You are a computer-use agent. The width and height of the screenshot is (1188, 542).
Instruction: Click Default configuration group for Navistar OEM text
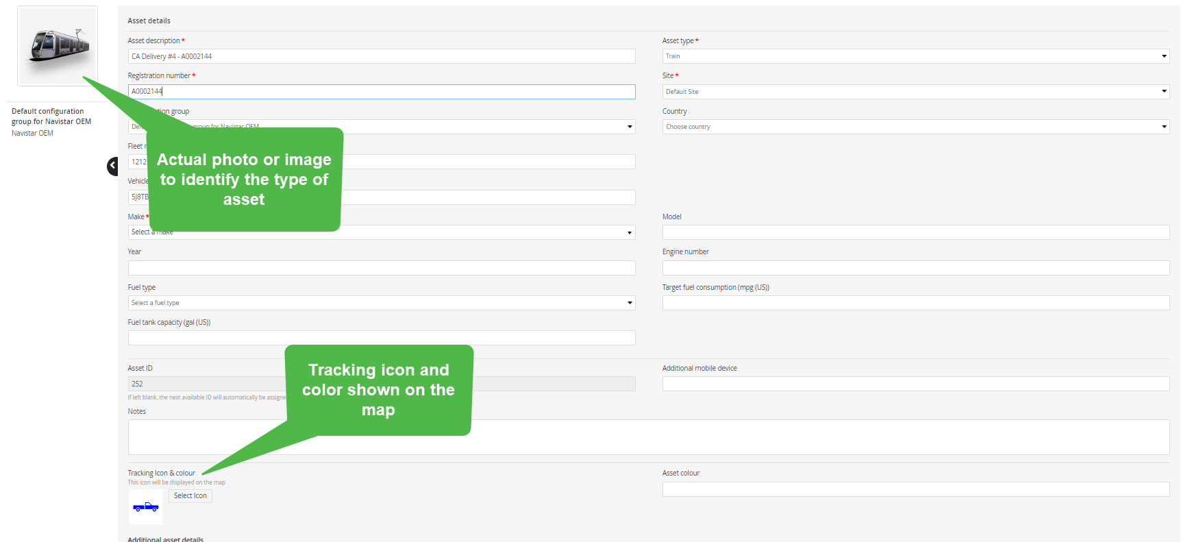51,116
